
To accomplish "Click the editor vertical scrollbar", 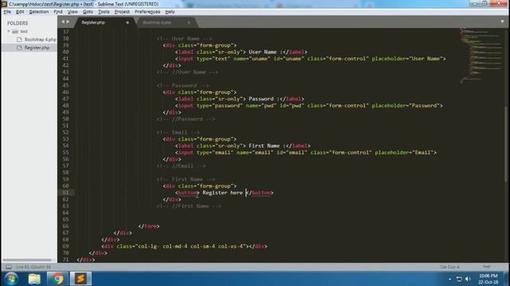I will click(506, 145).
